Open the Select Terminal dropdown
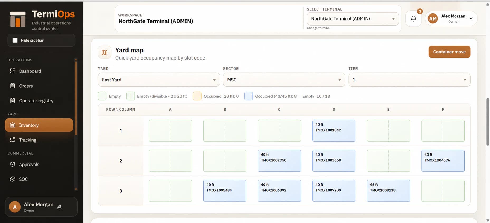This screenshot has height=223, width=490. [353, 19]
